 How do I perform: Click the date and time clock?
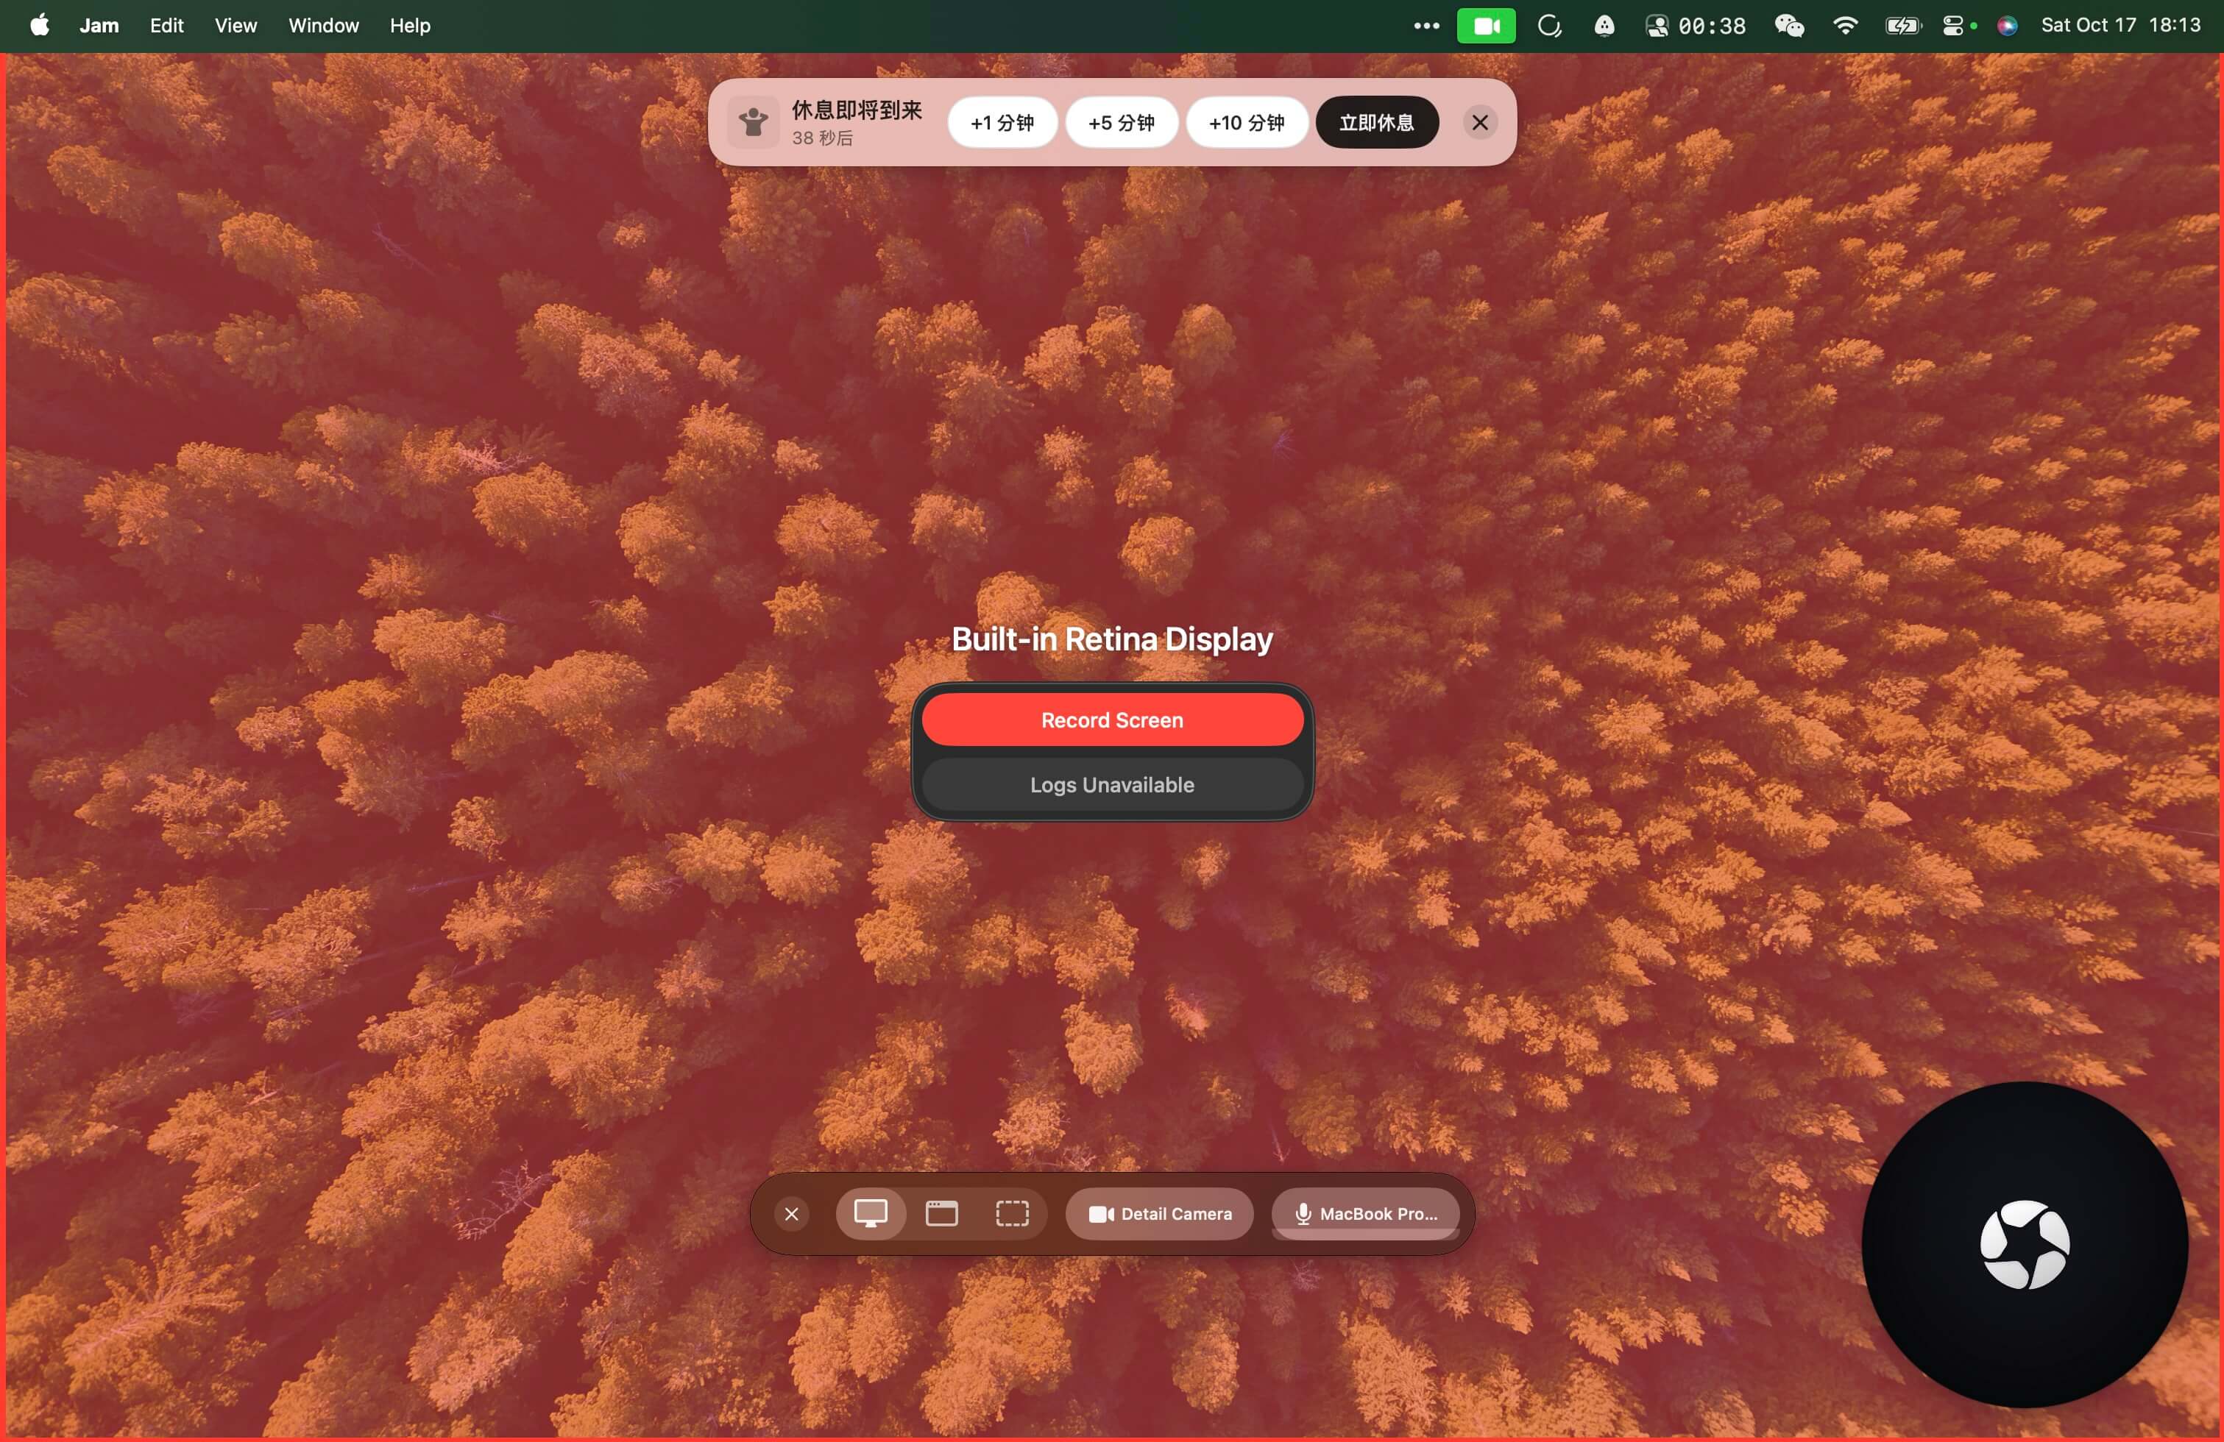pos(2120,25)
